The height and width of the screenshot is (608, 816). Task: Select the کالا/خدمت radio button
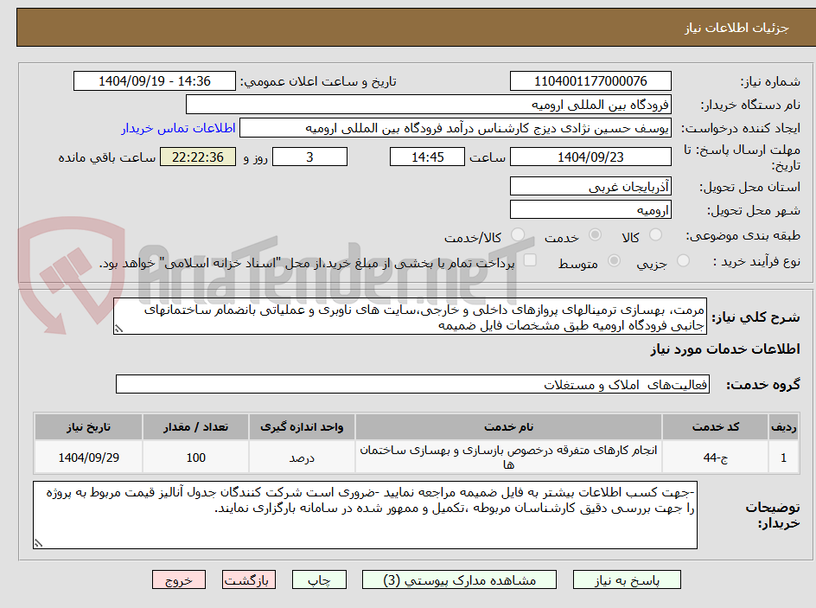(518, 235)
